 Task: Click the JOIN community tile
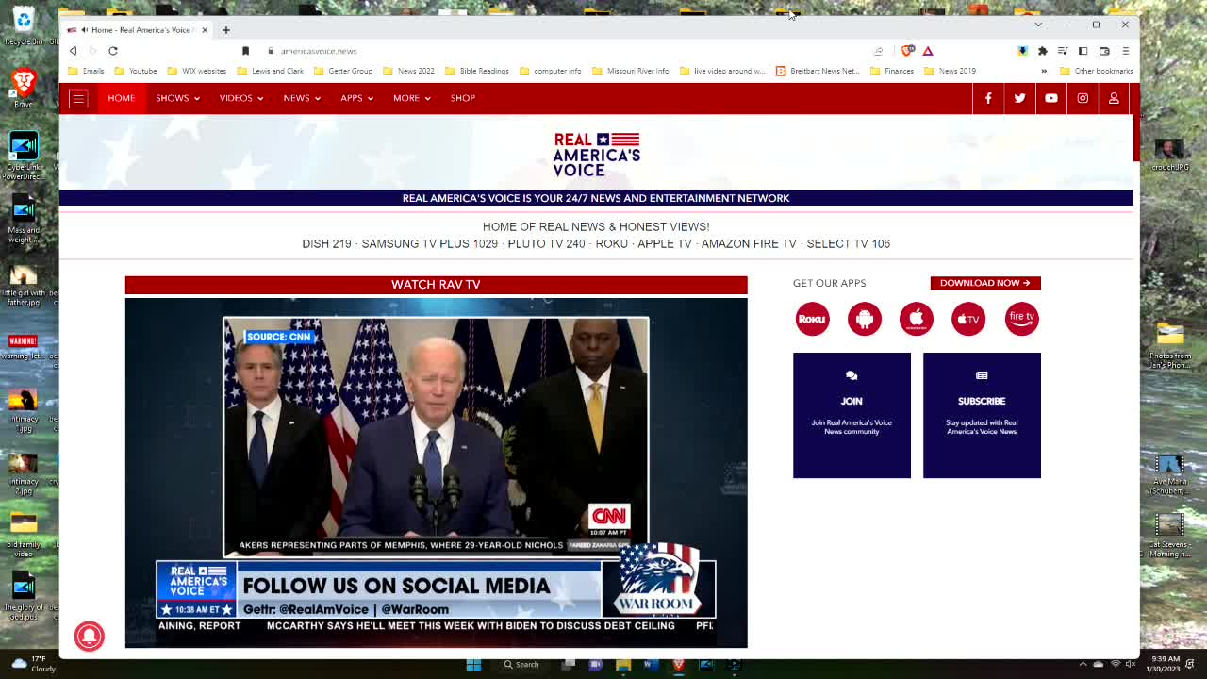(852, 415)
